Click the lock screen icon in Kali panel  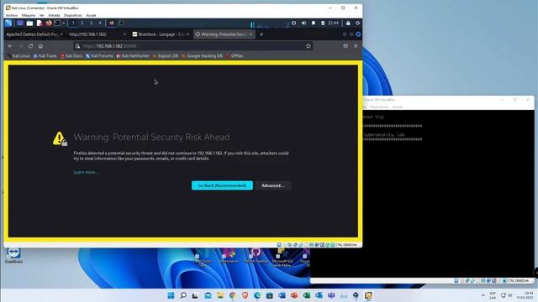[348, 23]
